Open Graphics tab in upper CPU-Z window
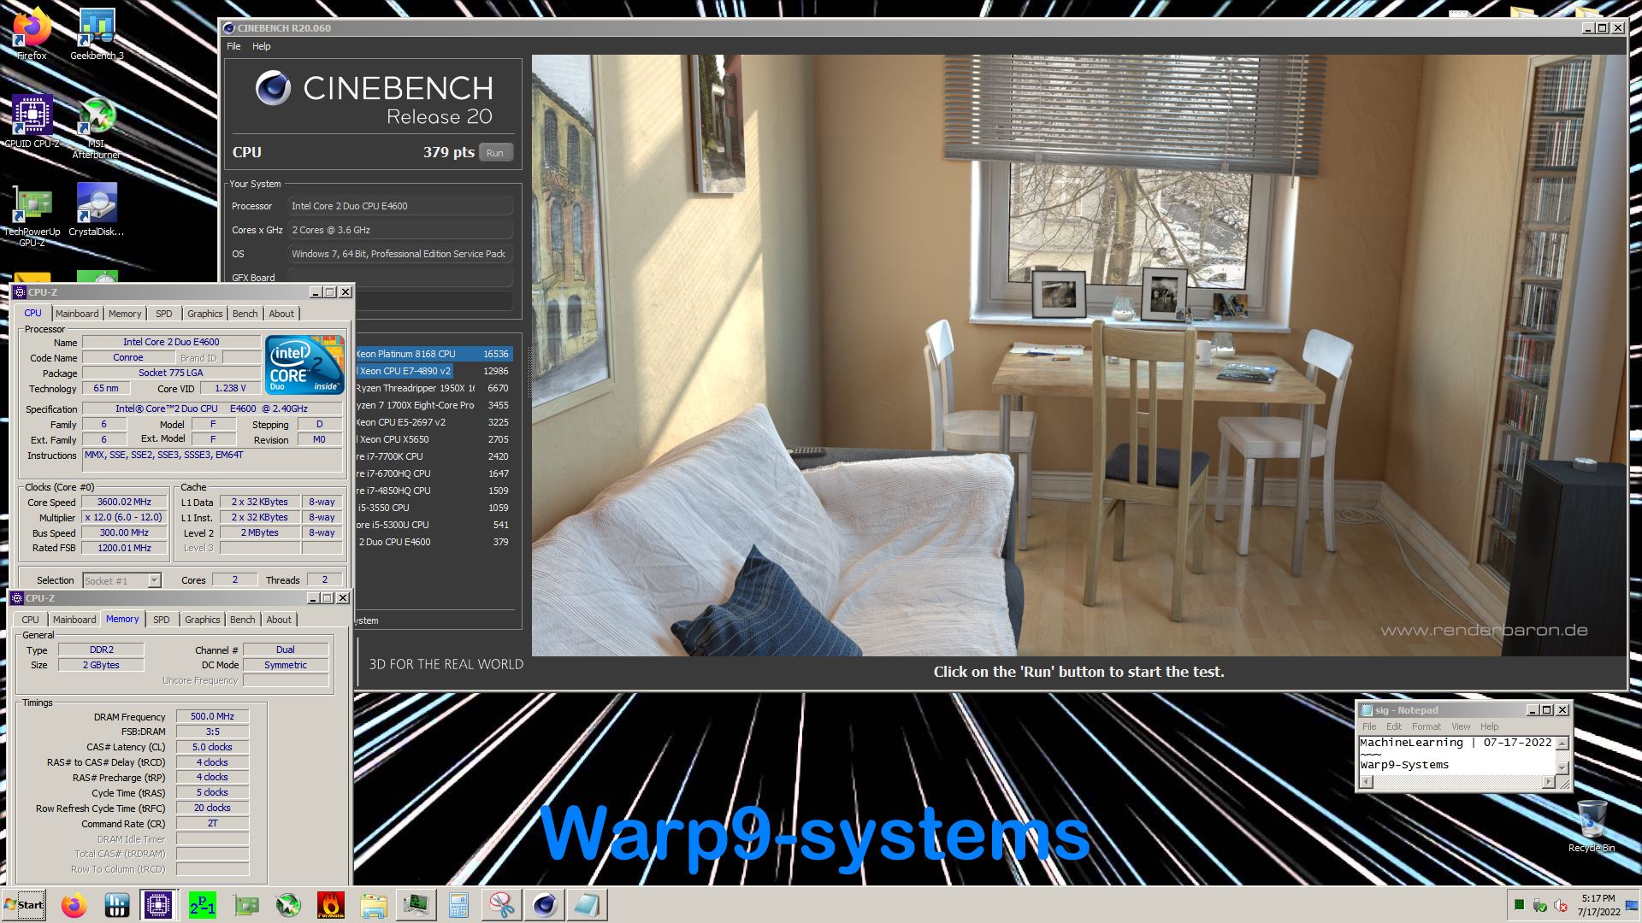 point(205,314)
